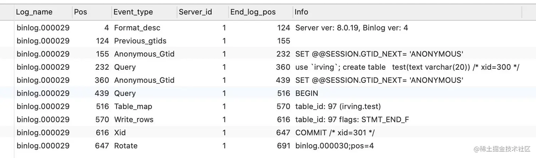Viewport: 536px width, 158px height.
Task: Select Server ver: 8.0.19 info cell
Action: click(351, 28)
